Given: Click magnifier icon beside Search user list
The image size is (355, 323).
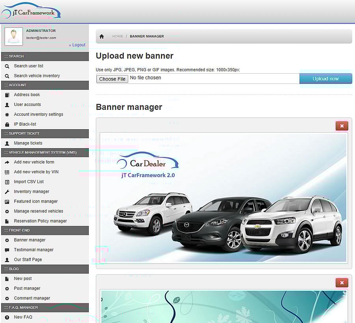Looking at the screenshot, I should coord(7,66).
